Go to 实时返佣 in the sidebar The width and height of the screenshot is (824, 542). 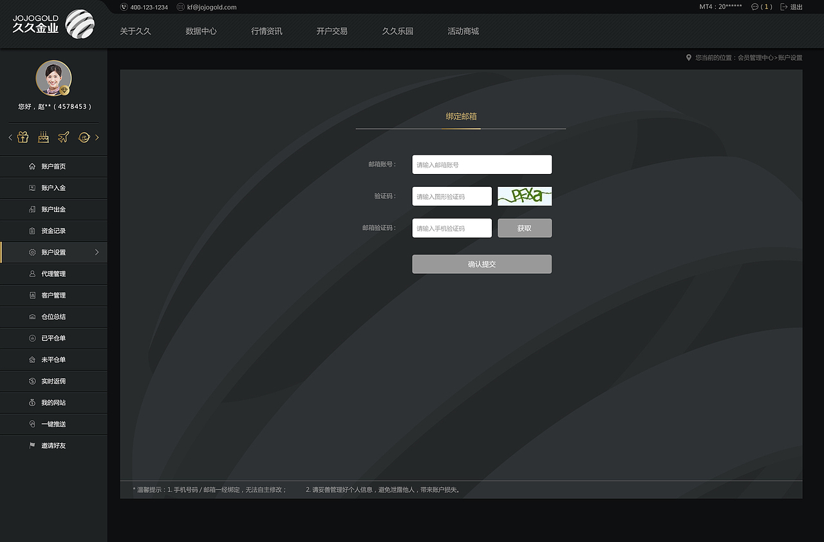pyautogui.click(x=53, y=381)
